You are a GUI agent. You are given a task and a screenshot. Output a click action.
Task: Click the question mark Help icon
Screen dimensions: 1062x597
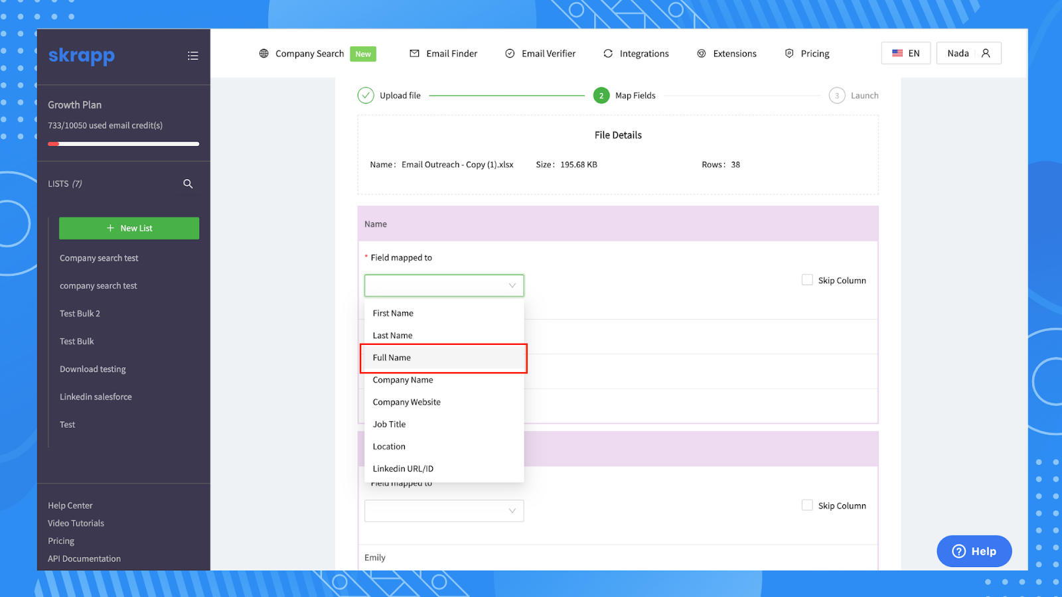[x=959, y=551]
